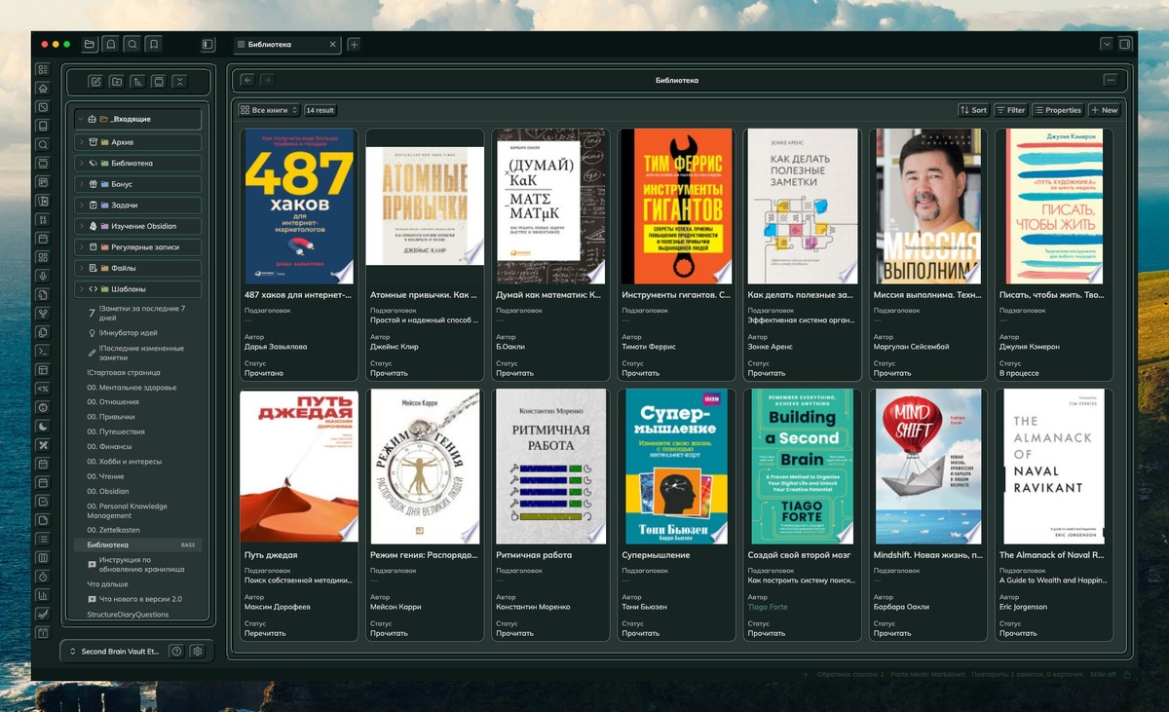The height and width of the screenshot is (712, 1169).
Task: Open the Что нового в версии 2.0 note
Action: [140, 599]
